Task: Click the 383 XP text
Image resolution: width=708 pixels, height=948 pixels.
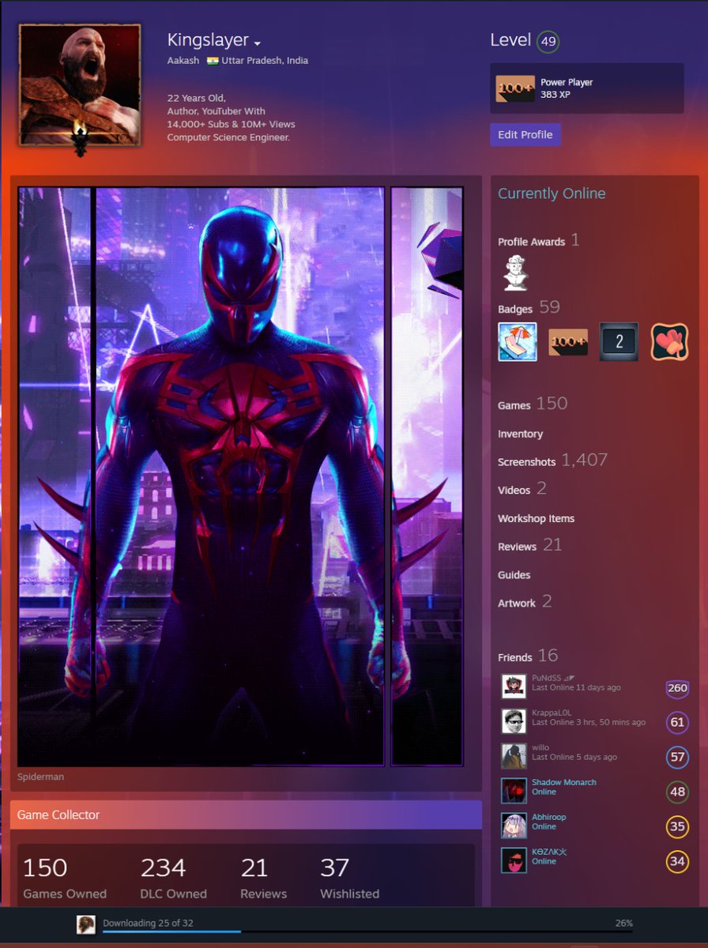Action: [x=555, y=95]
